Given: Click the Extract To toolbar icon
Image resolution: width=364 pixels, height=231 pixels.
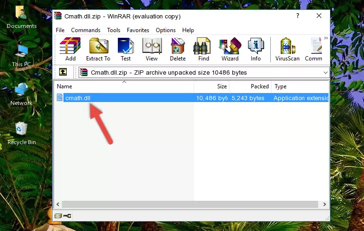Looking at the screenshot, I should [x=98, y=49].
